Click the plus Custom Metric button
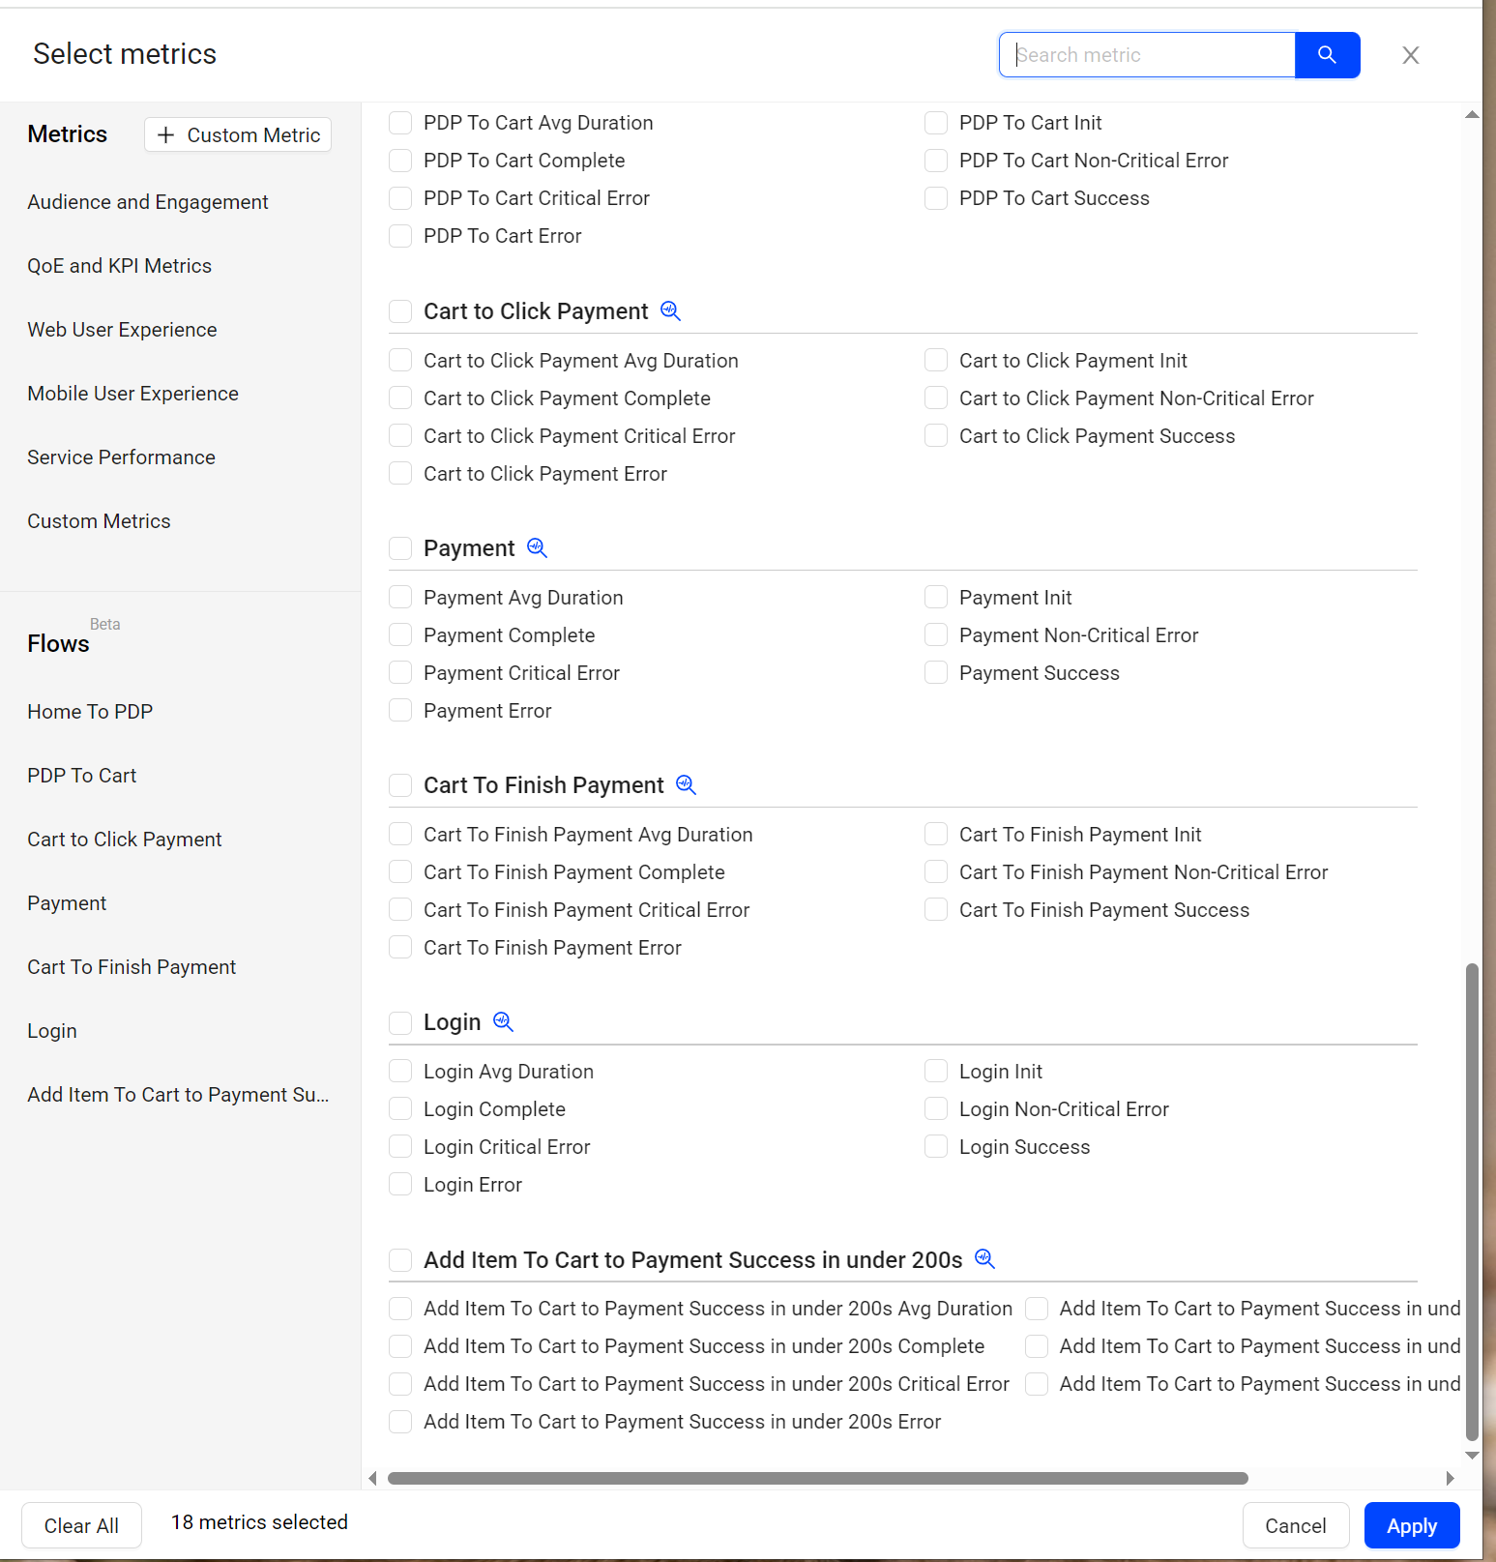 238,134
